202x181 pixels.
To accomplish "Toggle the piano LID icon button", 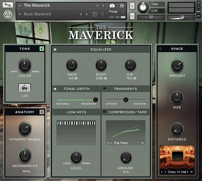I will [25, 88].
